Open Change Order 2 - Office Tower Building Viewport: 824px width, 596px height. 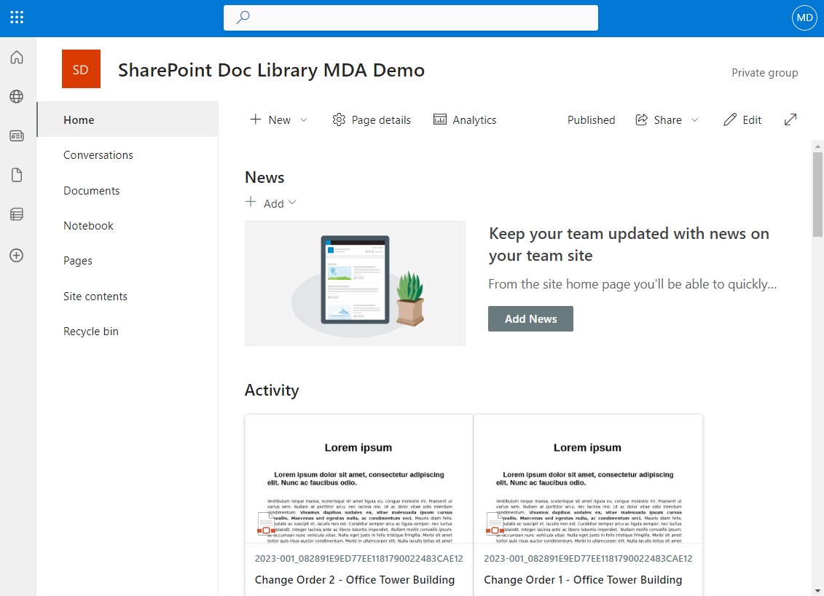coord(355,579)
